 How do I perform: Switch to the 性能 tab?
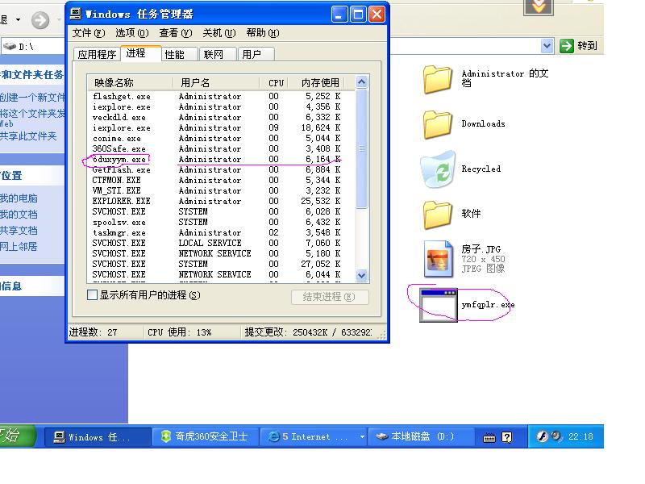point(179,54)
